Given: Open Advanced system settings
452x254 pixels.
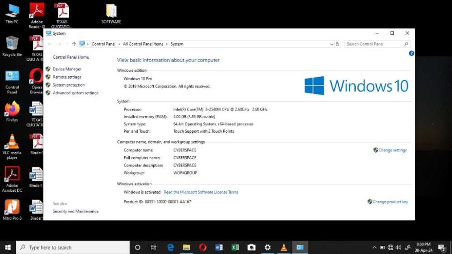Looking at the screenshot, I should pyautogui.click(x=75, y=93).
